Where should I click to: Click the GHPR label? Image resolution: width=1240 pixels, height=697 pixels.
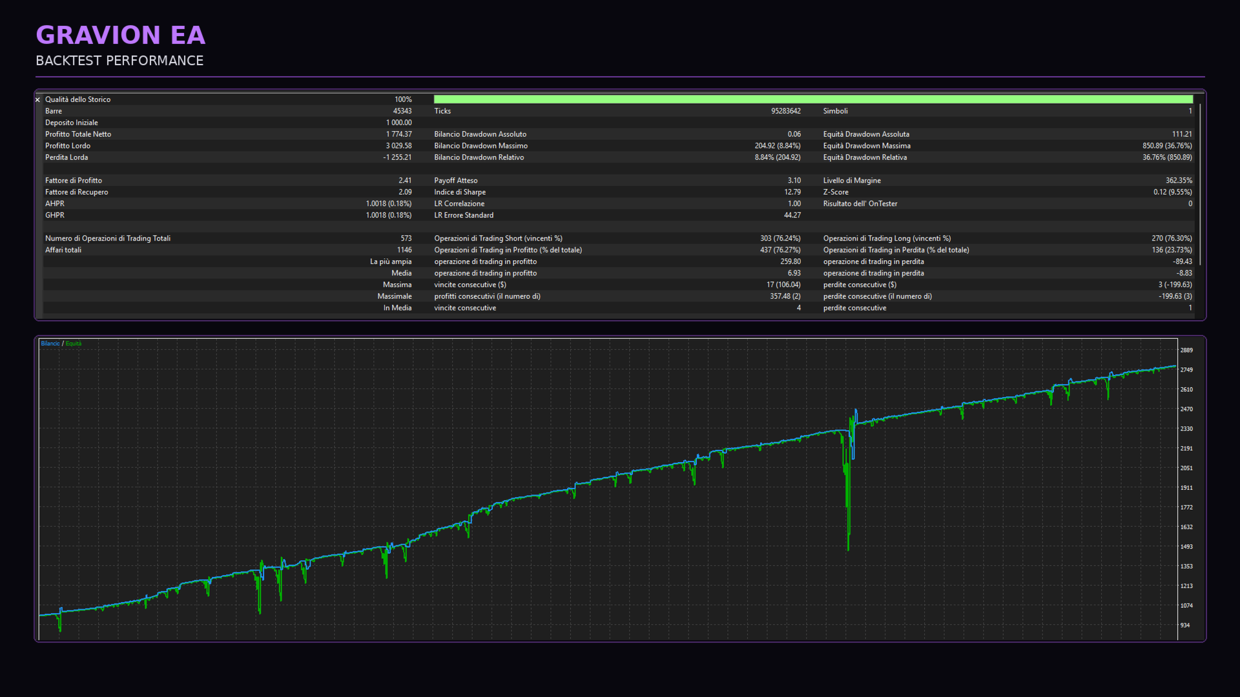click(54, 216)
